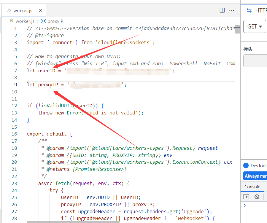Open the HTTP panel tab
This screenshot has height=223, width=267.
point(260,10)
